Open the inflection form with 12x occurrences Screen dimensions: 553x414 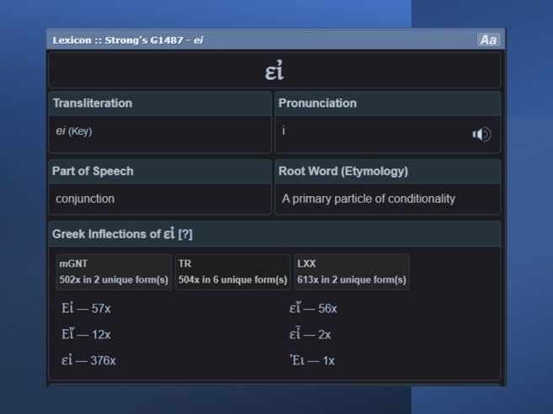[86, 334]
